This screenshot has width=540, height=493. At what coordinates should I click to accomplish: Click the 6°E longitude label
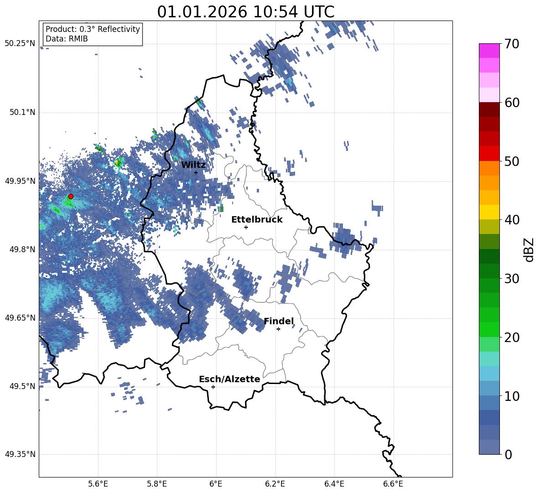[x=216, y=484]
